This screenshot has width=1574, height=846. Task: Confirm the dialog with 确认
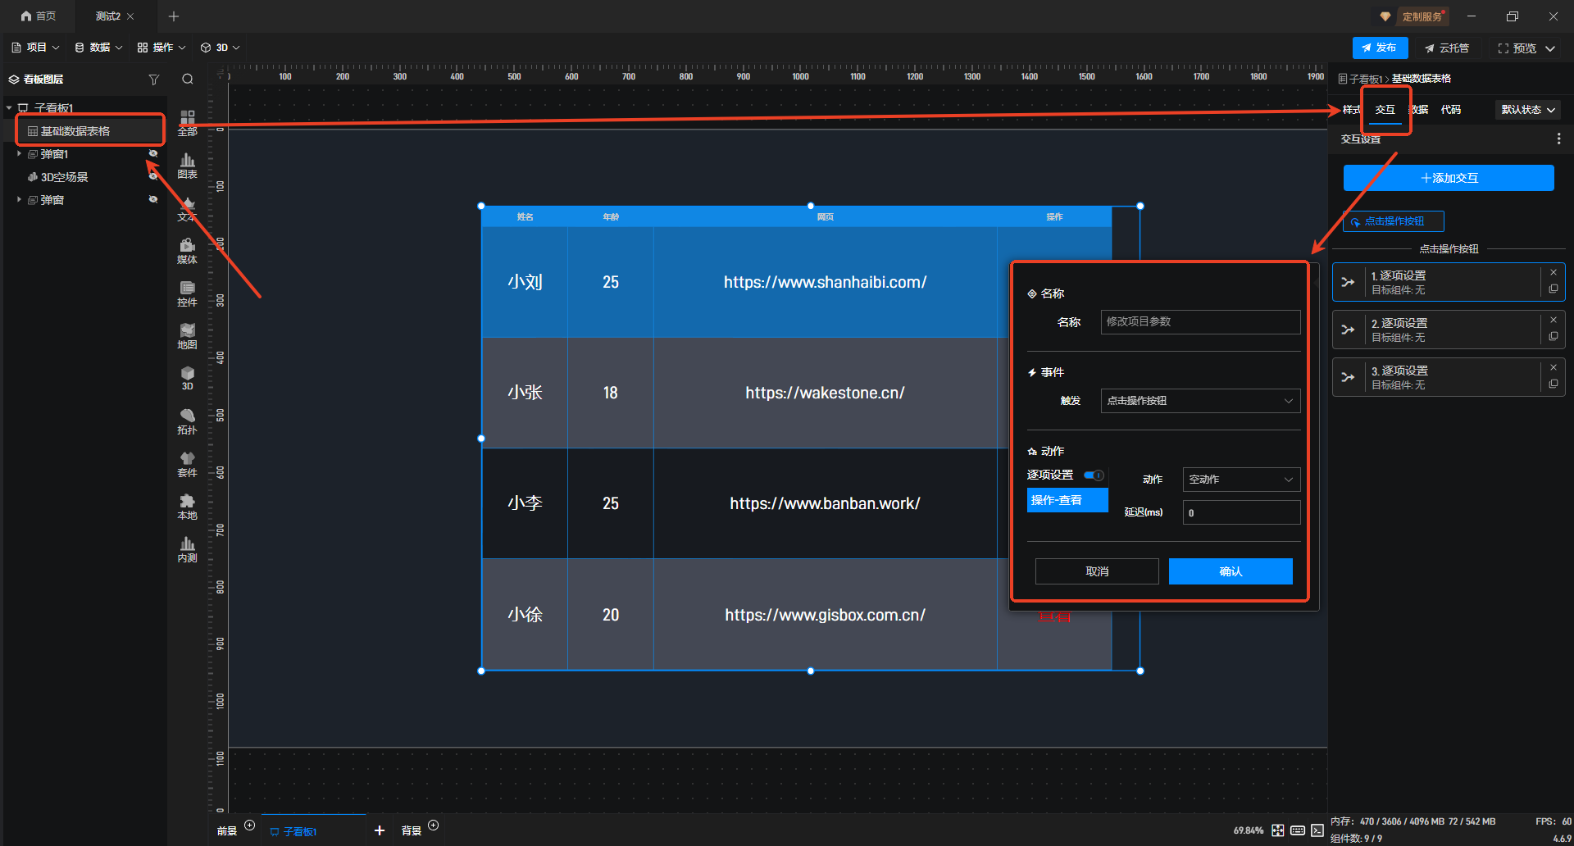coord(1230,571)
